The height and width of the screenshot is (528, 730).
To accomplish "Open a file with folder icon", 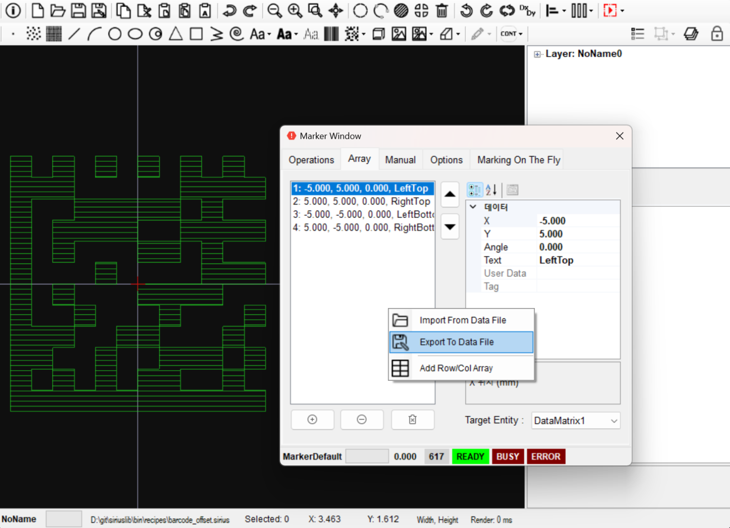I will click(58, 10).
